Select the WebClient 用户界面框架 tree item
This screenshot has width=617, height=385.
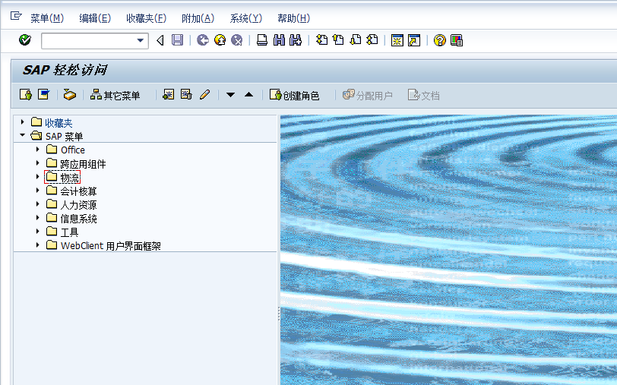111,246
